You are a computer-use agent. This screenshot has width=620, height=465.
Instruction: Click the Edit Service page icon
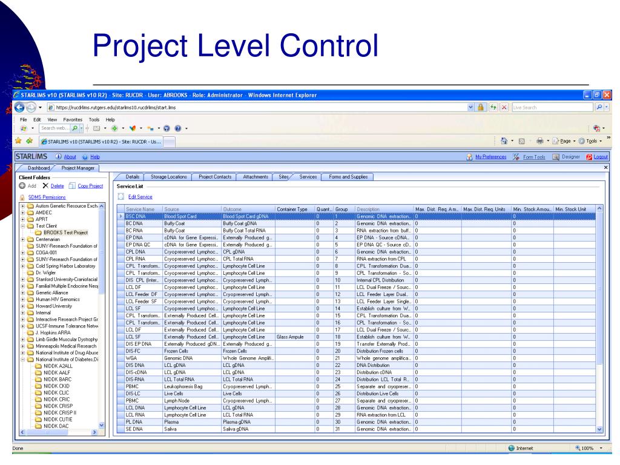pyautogui.click(x=121, y=197)
